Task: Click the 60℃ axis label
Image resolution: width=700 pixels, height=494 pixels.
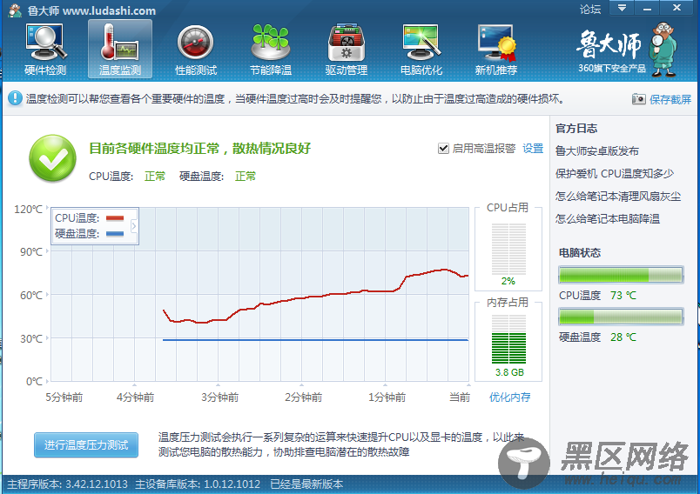Action: tap(31, 295)
